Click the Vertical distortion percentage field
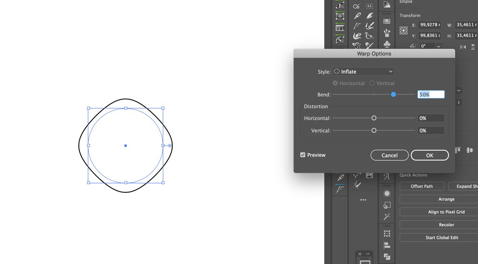 pos(431,131)
